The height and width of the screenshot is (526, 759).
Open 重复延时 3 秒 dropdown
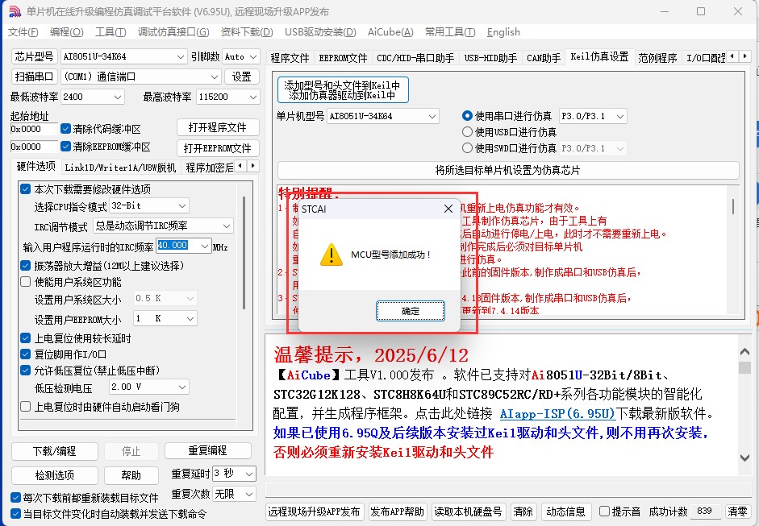click(x=235, y=474)
